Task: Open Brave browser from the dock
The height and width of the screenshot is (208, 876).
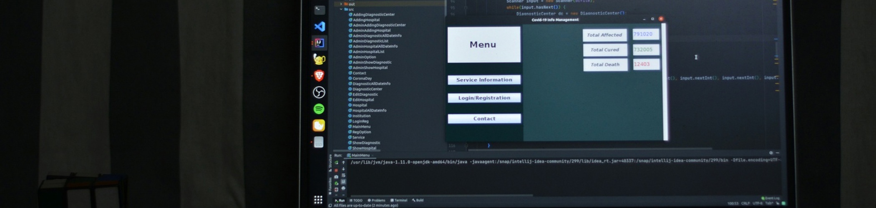Action: pyautogui.click(x=319, y=76)
